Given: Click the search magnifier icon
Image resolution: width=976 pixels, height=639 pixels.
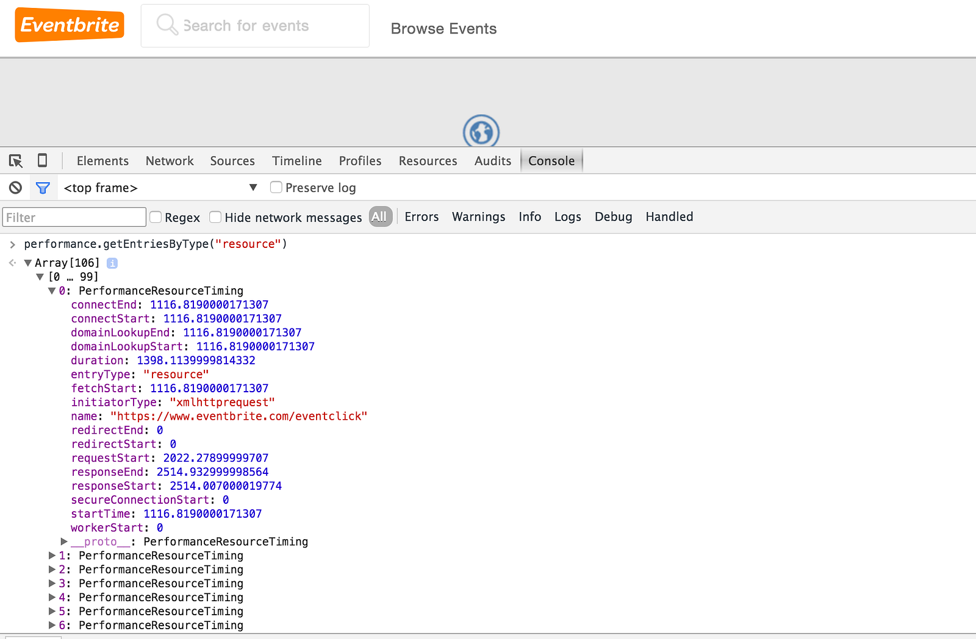Looking at the screenshot, I should pyautogui.click(x=167, y=25).
